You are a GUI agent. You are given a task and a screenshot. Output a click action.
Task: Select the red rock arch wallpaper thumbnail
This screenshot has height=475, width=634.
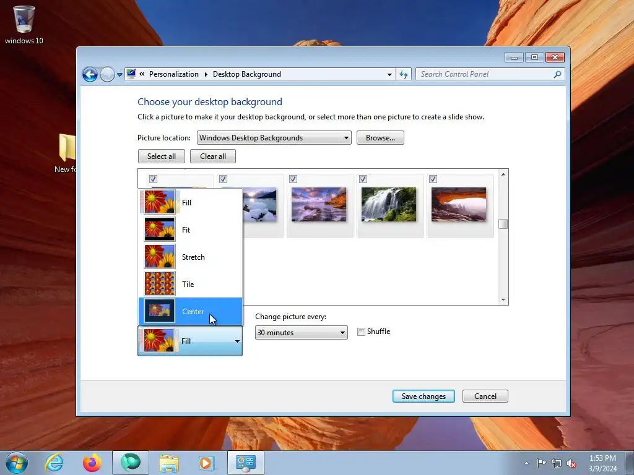pos(459,204)
